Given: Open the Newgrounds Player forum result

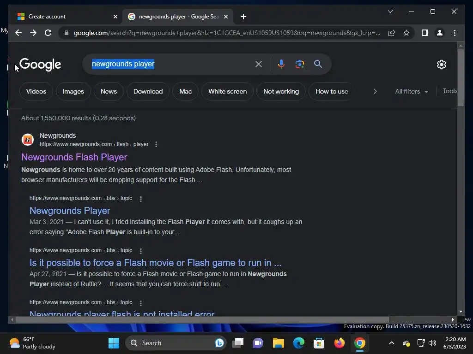Looking at the screenshot, I should (x=70, y=211).
